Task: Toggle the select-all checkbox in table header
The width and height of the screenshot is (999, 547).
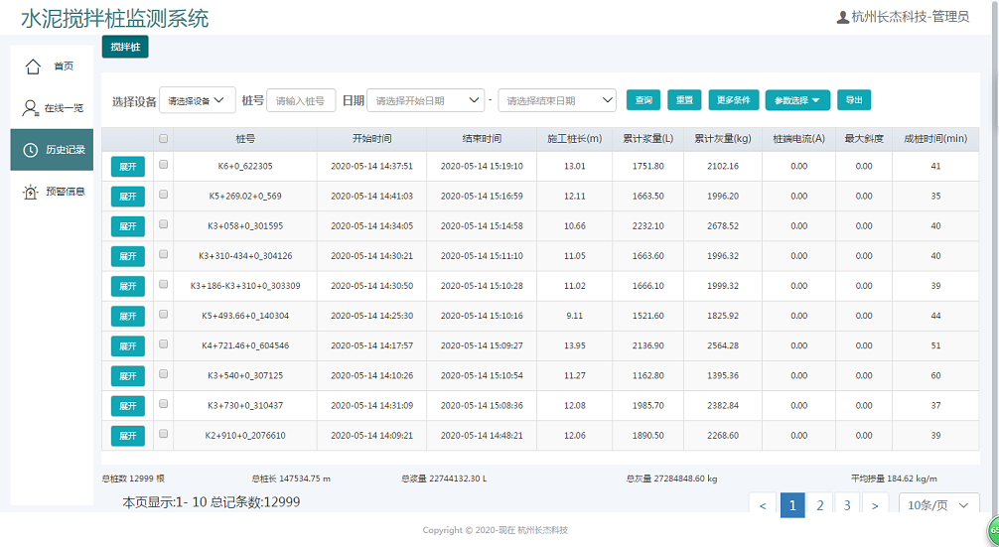Action: point(164,139)
